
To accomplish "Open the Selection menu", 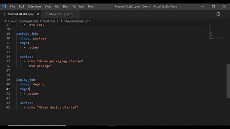I will (34, 6).
